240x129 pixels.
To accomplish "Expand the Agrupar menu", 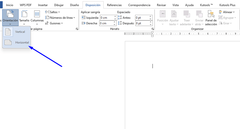I will click(x=228, y=18).
